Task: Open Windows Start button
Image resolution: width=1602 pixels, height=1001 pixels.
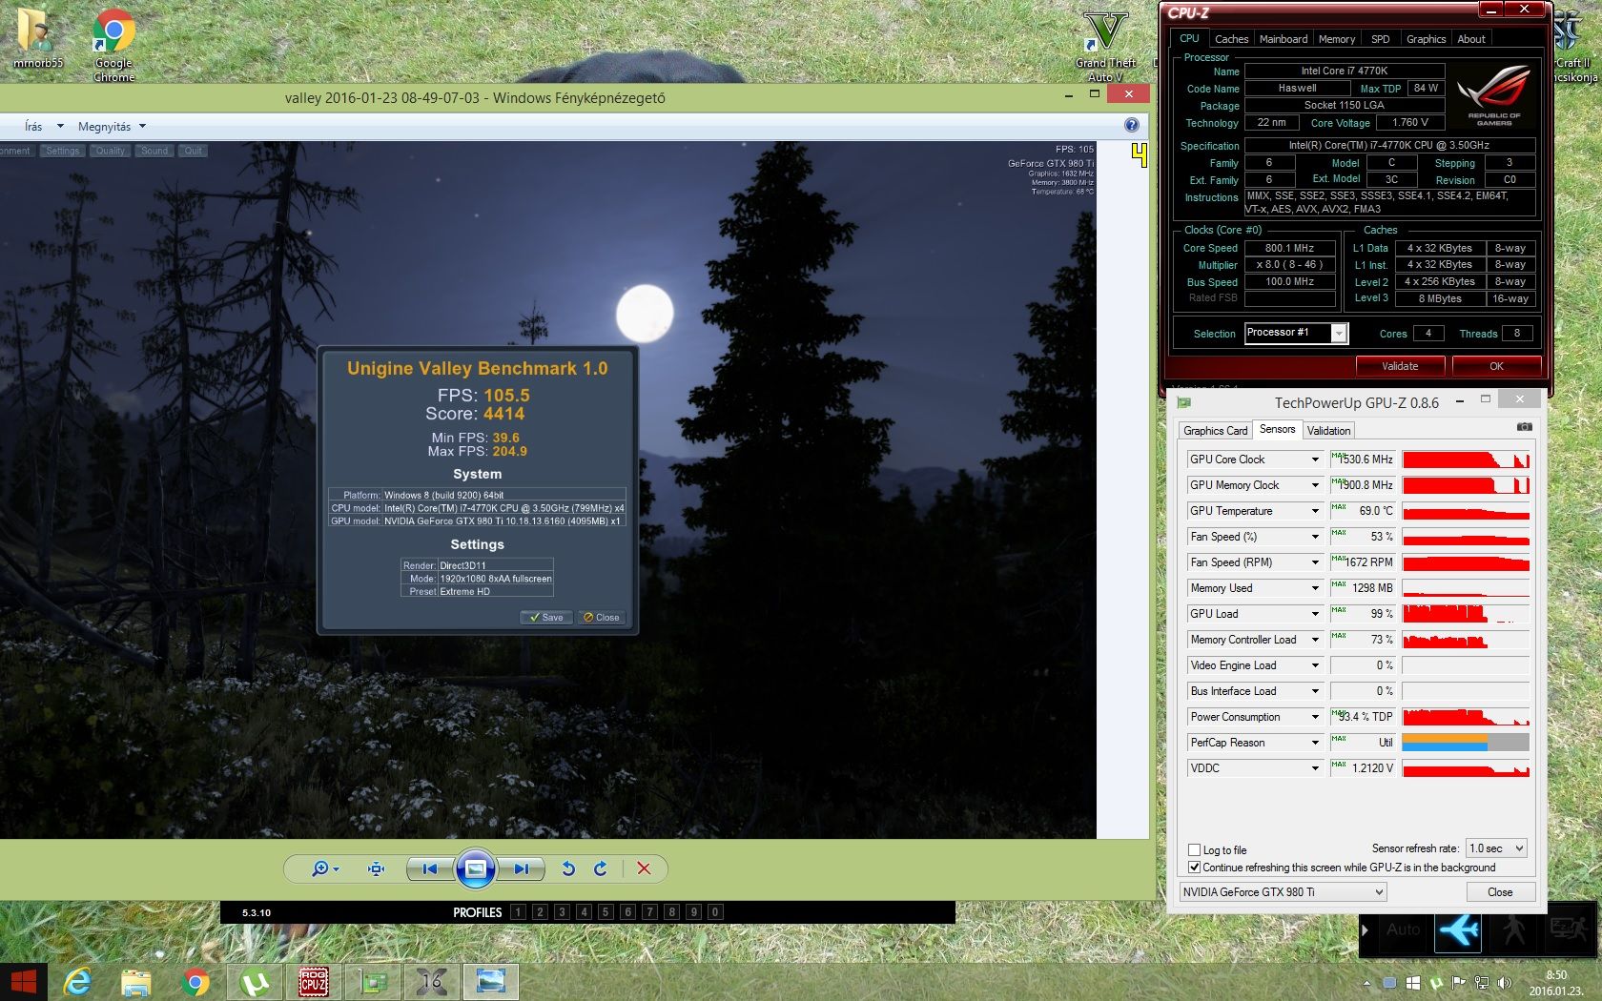Action: [x=23, y=982]
